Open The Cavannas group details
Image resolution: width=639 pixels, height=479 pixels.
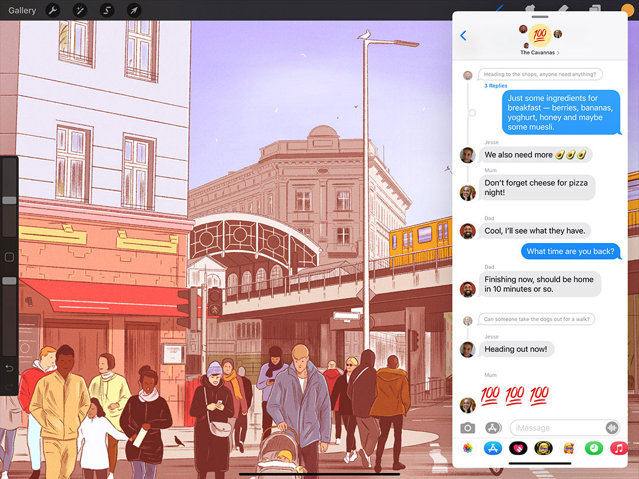(x=540, y=52)
